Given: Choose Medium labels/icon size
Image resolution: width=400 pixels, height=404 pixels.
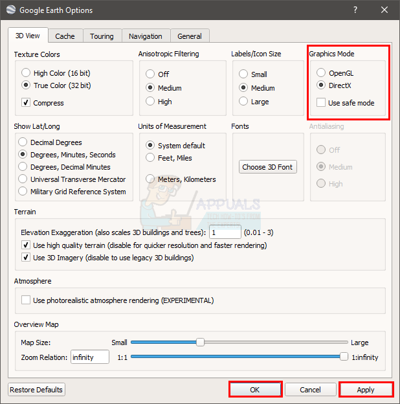Looking at the screenshot, I should pos(243,87).
